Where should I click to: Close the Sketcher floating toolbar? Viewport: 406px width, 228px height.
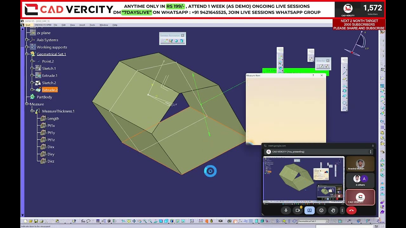(x=328, y=60)
